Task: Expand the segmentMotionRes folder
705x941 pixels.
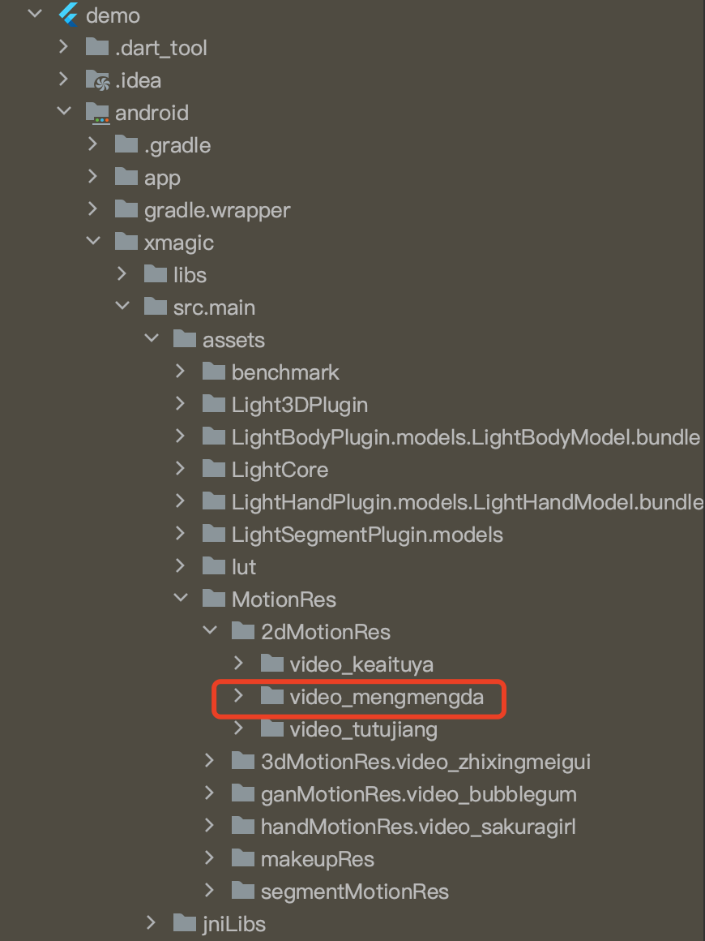Action: click(x=210, y=889)
